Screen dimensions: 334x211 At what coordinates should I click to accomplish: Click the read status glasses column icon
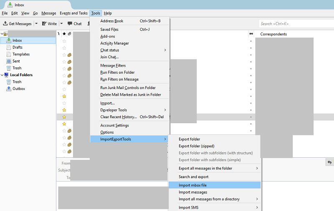coord(251,34)
